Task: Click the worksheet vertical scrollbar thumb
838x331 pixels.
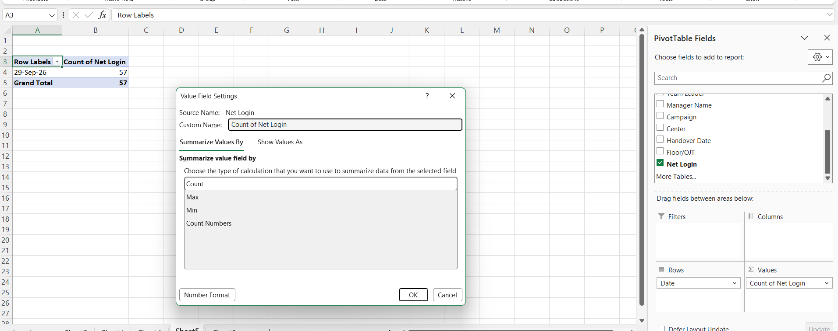Action: pyautogui.click(x=642, y=170)
